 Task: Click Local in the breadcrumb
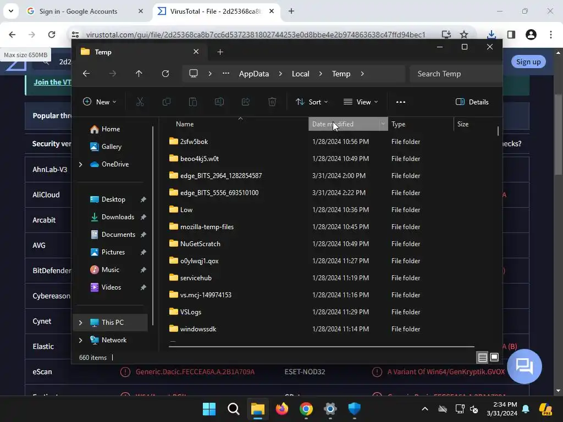tap(300, 74)
